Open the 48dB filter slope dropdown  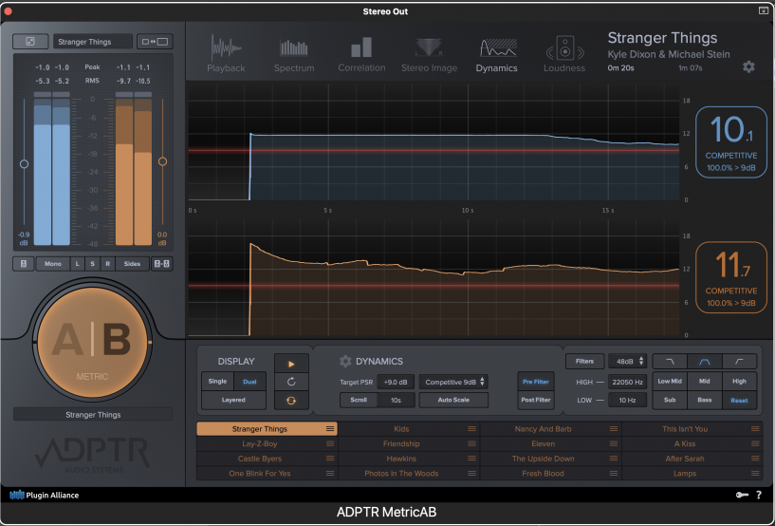627,361
